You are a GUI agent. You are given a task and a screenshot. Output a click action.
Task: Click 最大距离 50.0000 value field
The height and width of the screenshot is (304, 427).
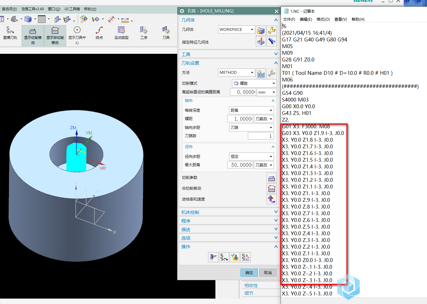tap(240, 165)
